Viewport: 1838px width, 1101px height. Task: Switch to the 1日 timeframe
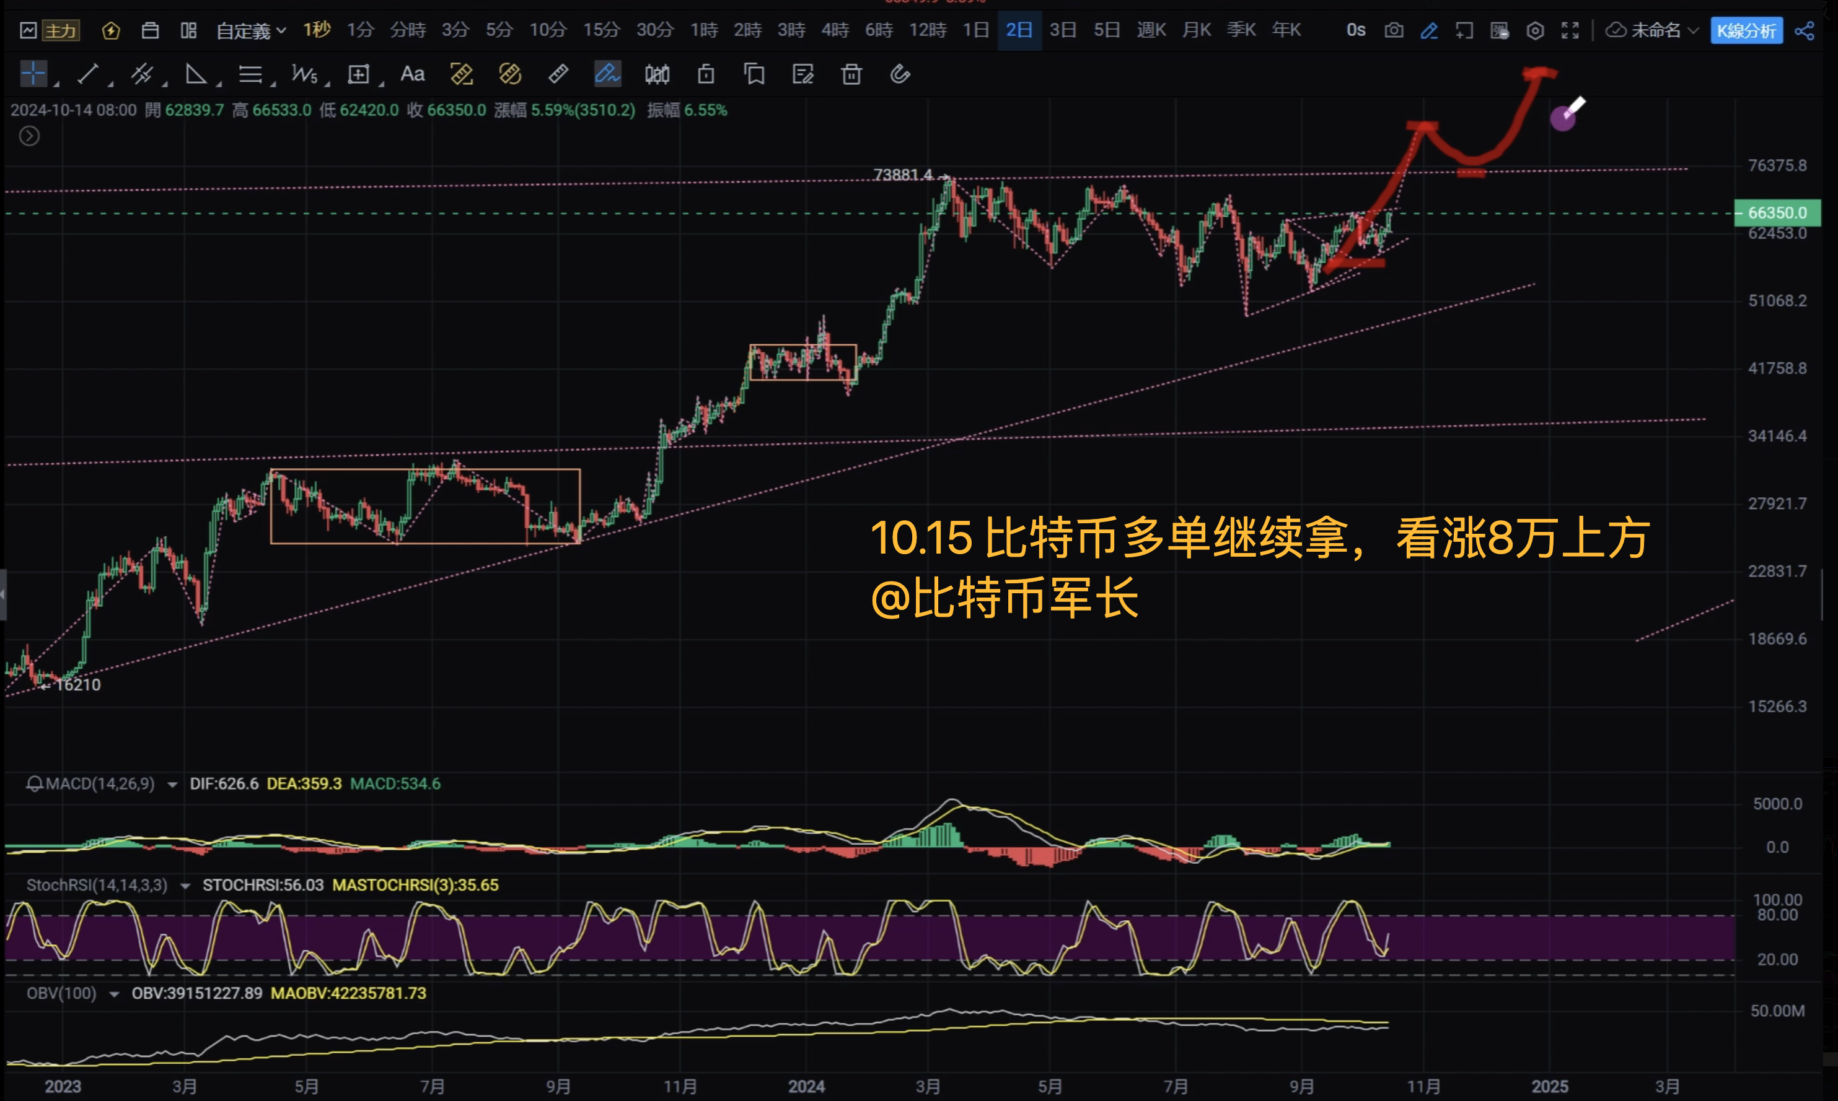[x=975, y=30]
